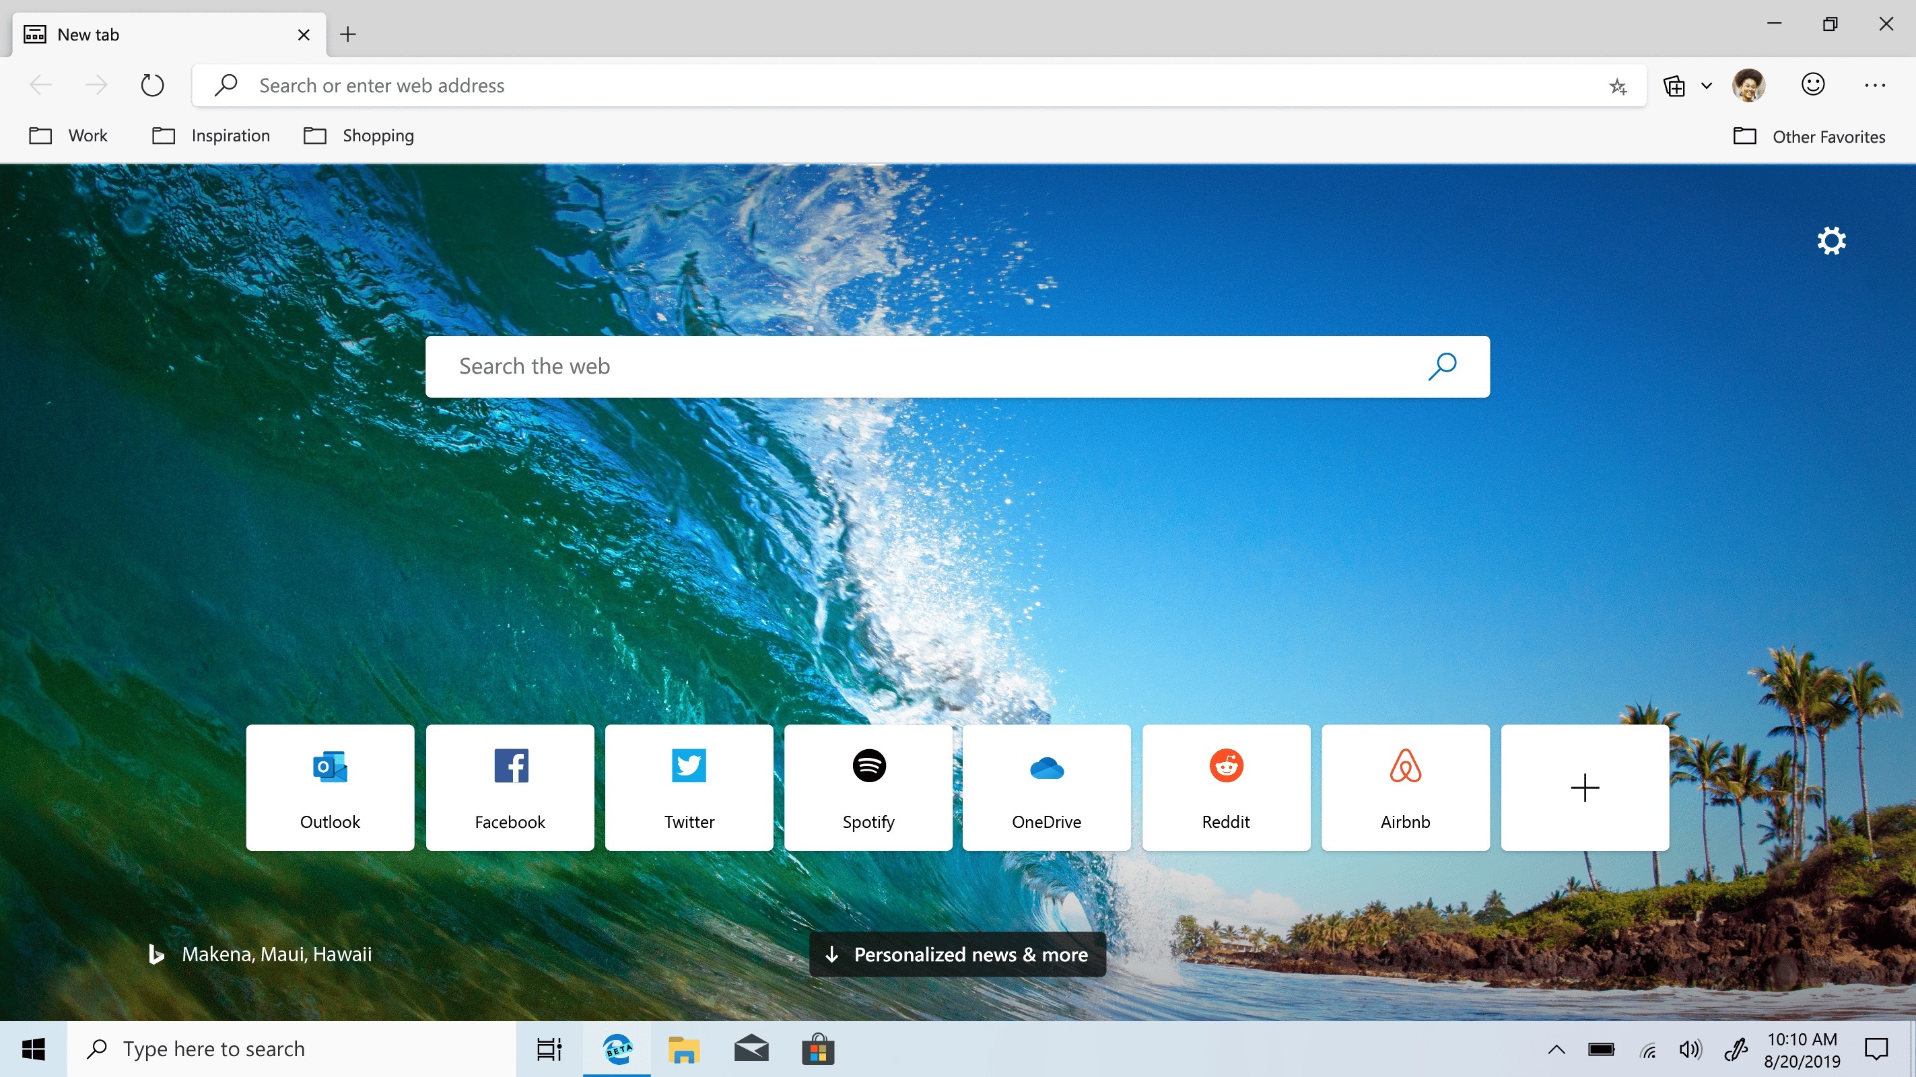Open Facebook shortcut tile
The height and width of the screenshot is (1077, 1916).
[509, 786]
